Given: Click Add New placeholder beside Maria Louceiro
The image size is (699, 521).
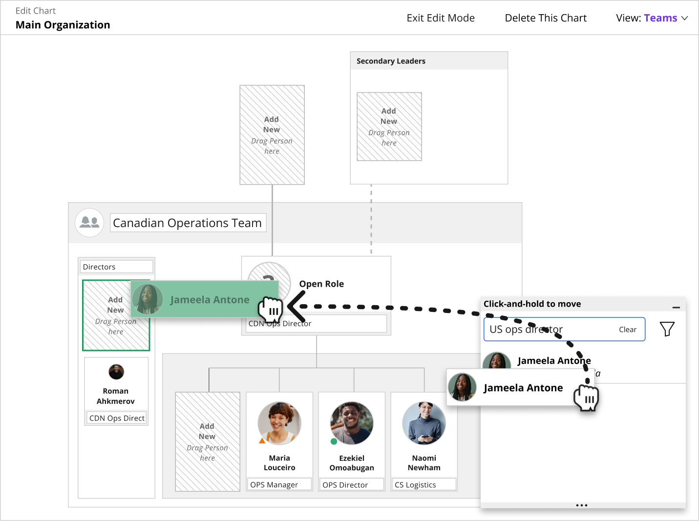Looking at the screenshot, I should (208, 441).
